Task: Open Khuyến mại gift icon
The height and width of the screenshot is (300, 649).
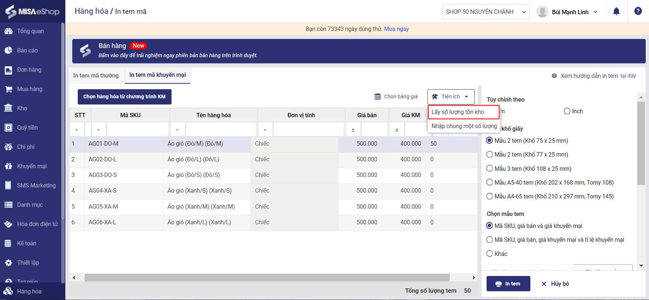Action: point(8,166)
